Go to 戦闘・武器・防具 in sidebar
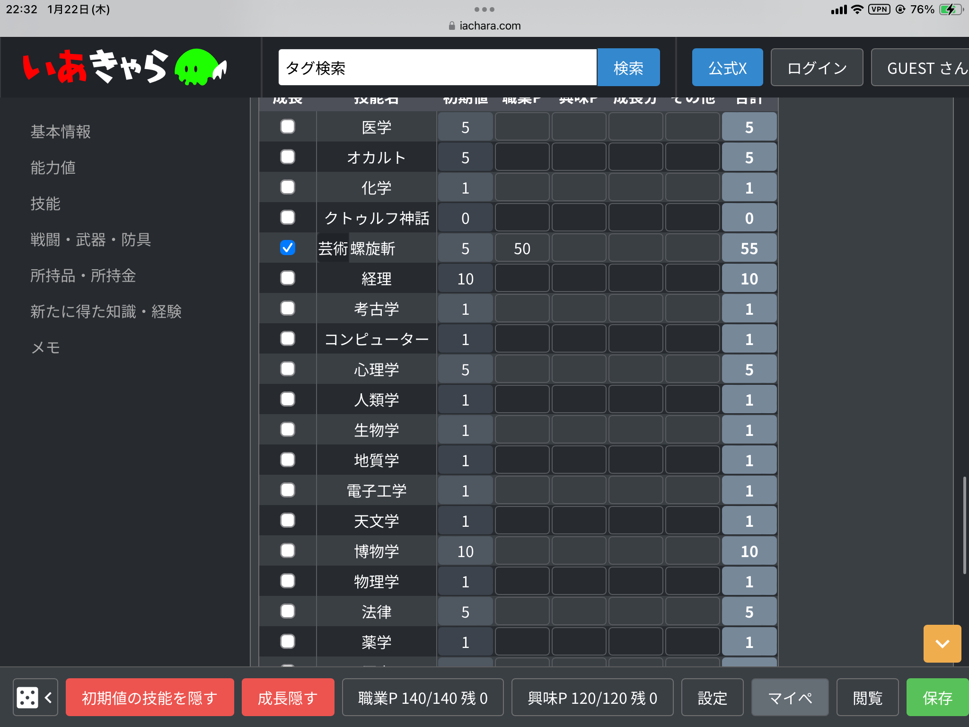This screenshot has height=727, width=969. tap(90, 239)
